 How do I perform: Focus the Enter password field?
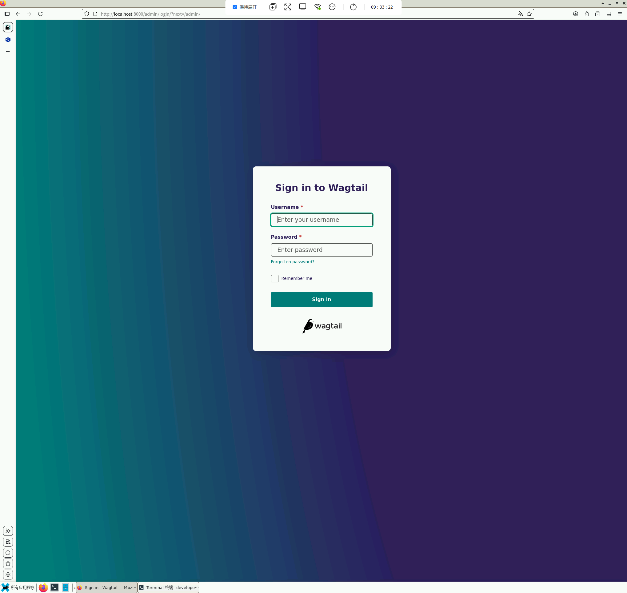(x=321, y=250)
